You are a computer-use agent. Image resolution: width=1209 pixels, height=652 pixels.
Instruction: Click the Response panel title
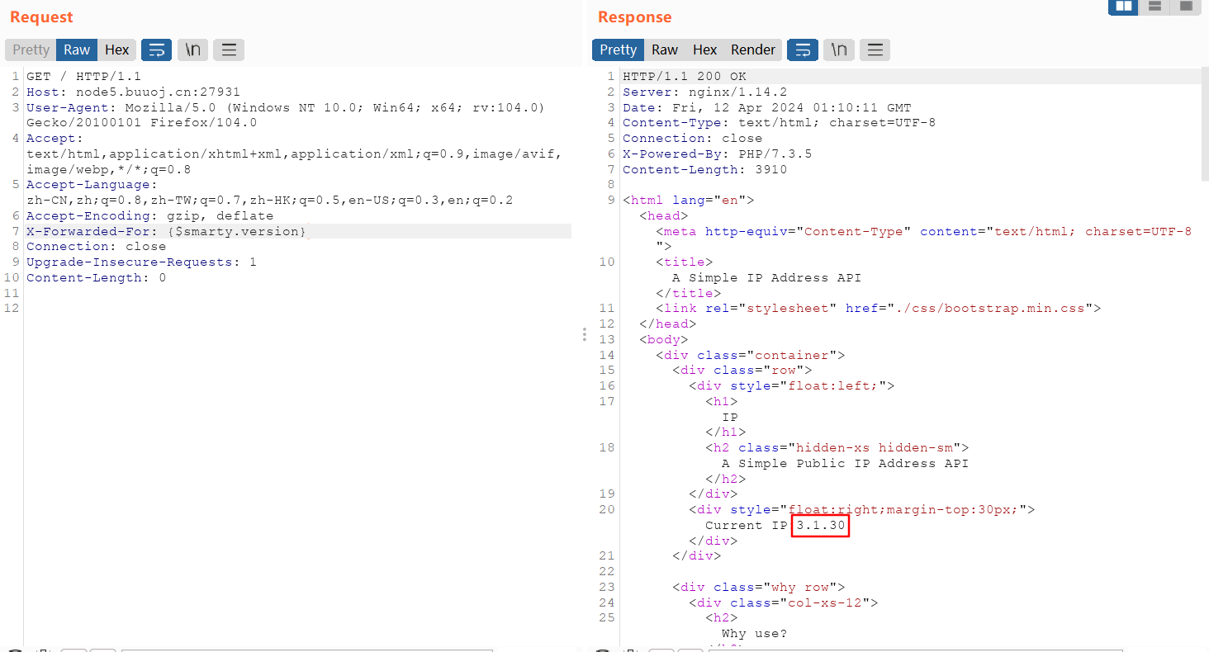(634, 17)
